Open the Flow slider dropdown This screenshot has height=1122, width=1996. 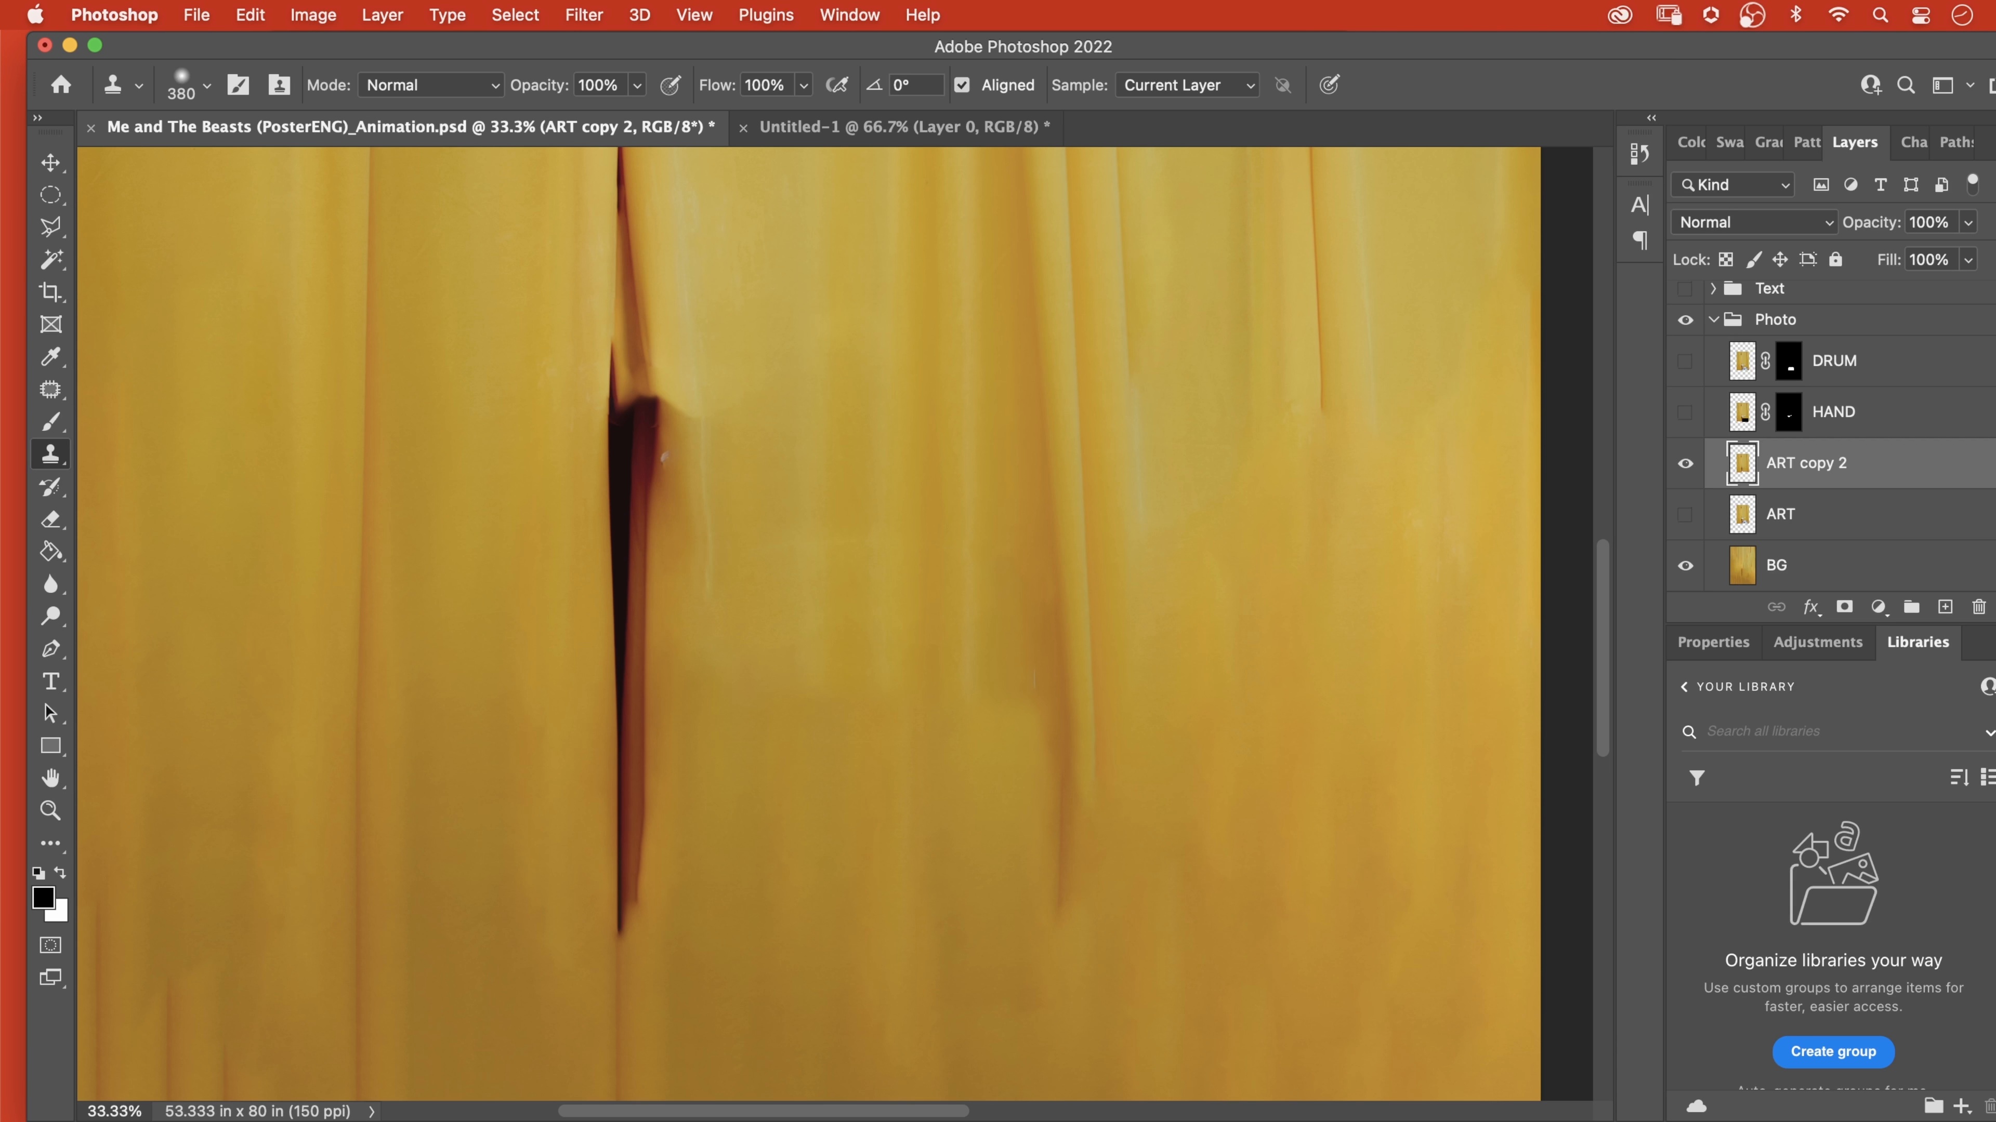804,85
